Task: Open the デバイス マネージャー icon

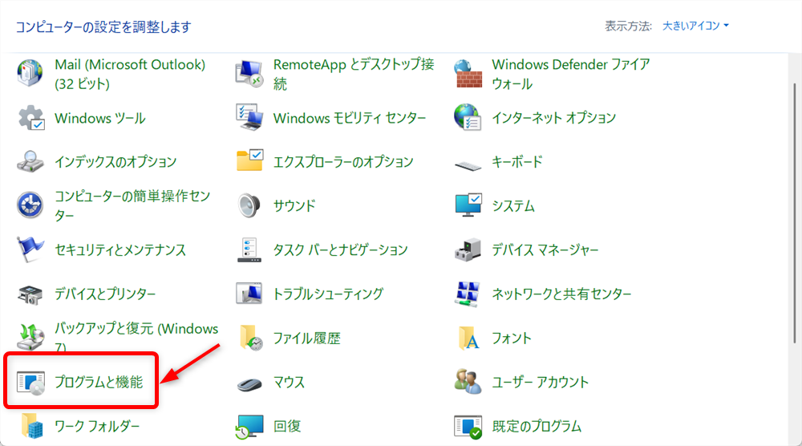Action: tap(468, 249)
